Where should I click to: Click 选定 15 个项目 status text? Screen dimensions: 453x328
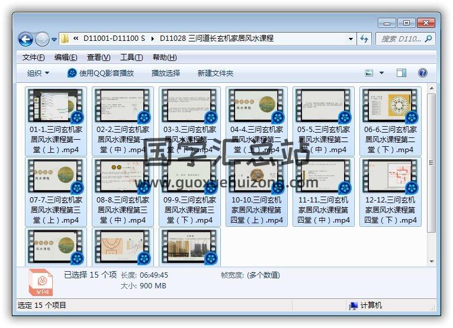point(42,305)
